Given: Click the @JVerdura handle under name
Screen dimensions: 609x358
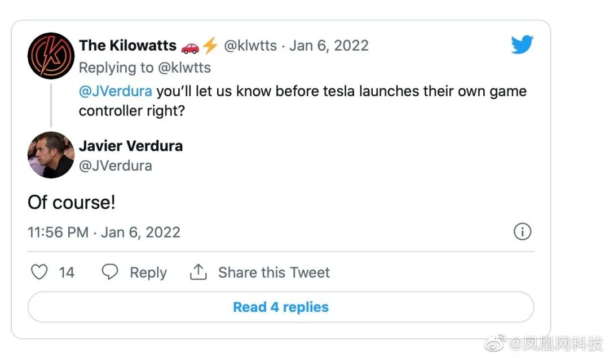Looking at the screenshot, I should click(x=115, y=165).
